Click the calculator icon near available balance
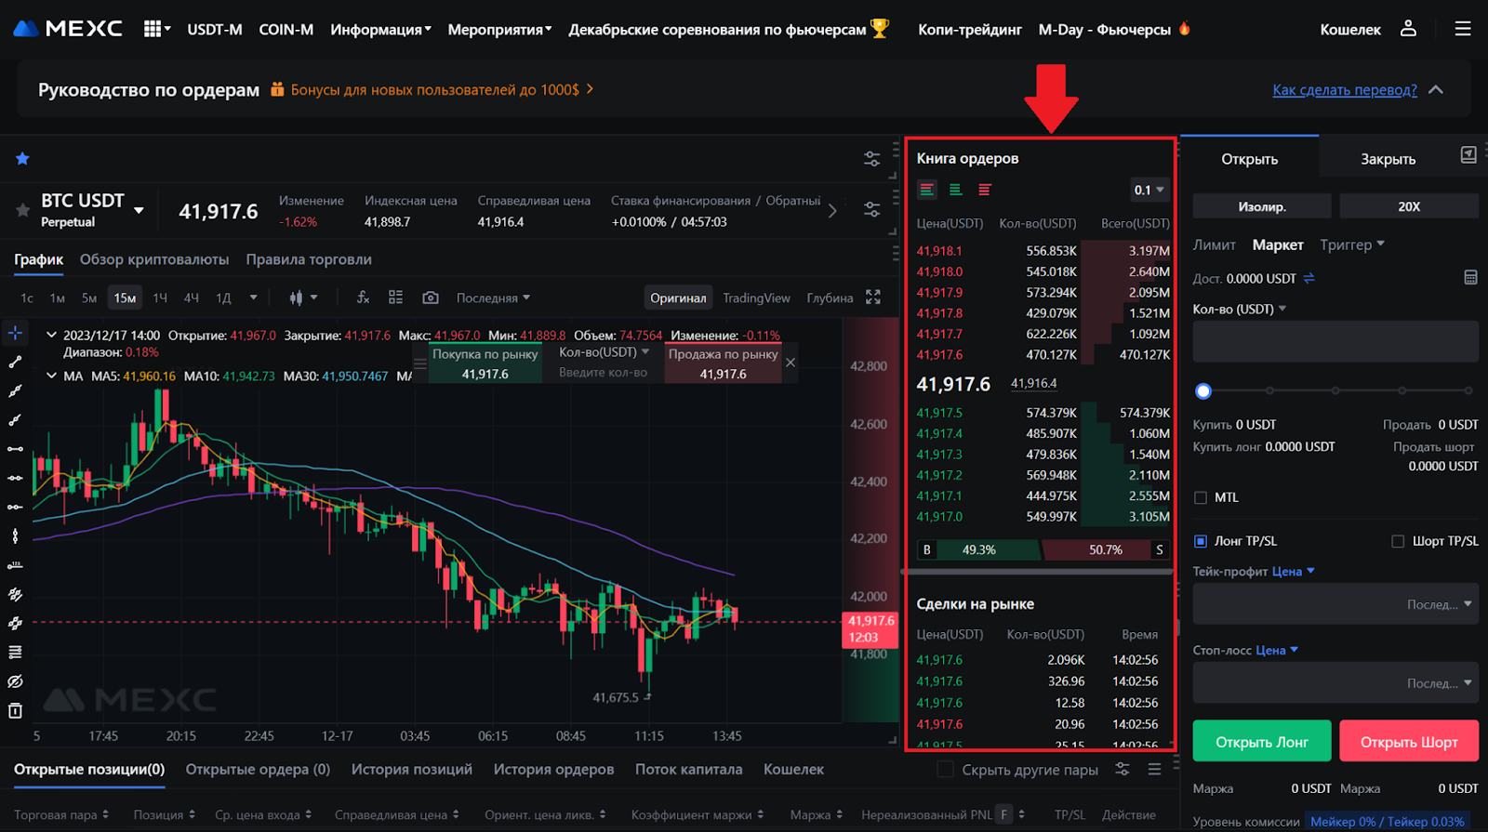The width and height of the screenshot is (1488, 832). [x=1470, y=278]
